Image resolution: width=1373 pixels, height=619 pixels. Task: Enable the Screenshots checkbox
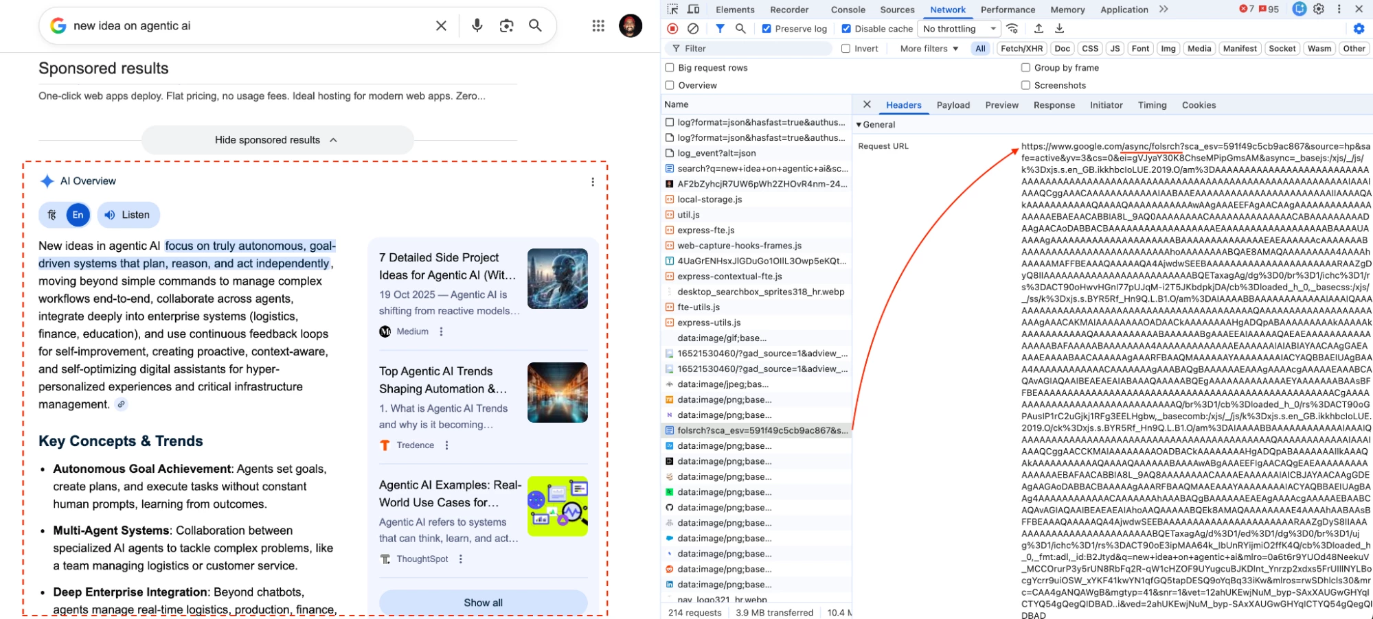click(1025, 86)
